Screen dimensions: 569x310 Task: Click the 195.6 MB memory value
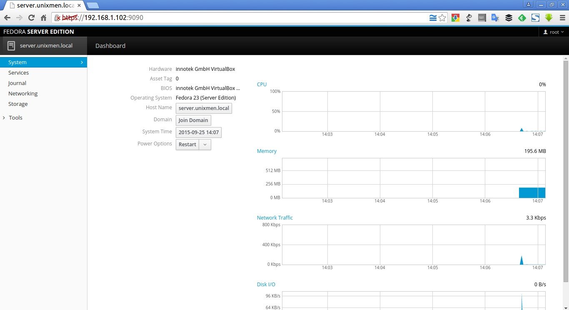[535, 151]
